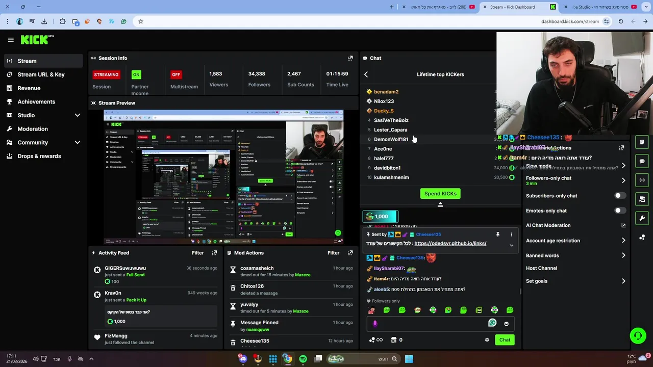The image size is (653, 367).
Task: Expand the Community sidebar section
Action: point(78,143)
